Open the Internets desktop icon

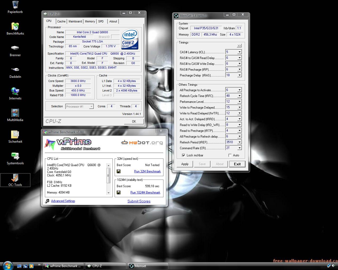point(15,94)
